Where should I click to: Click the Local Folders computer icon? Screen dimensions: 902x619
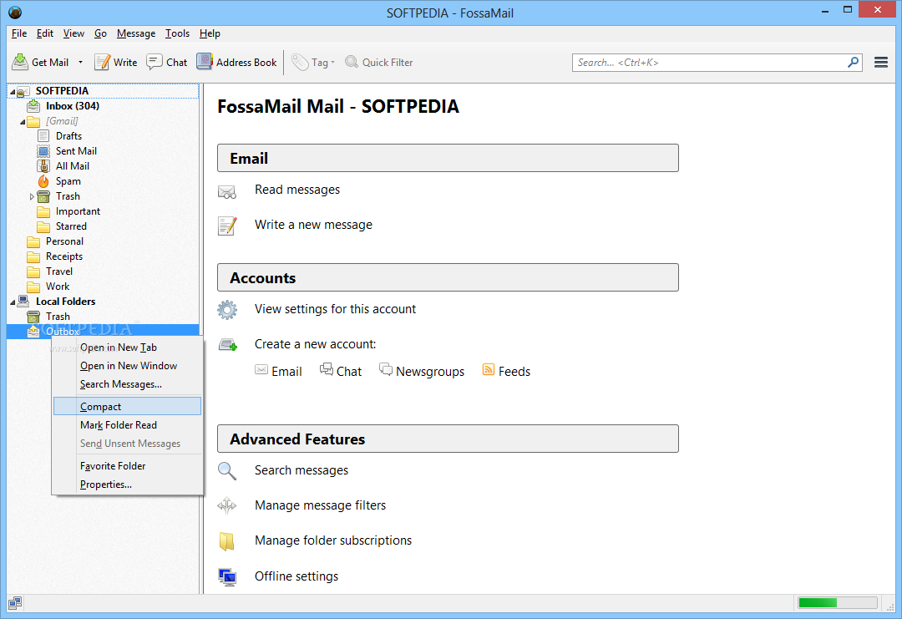23,301
